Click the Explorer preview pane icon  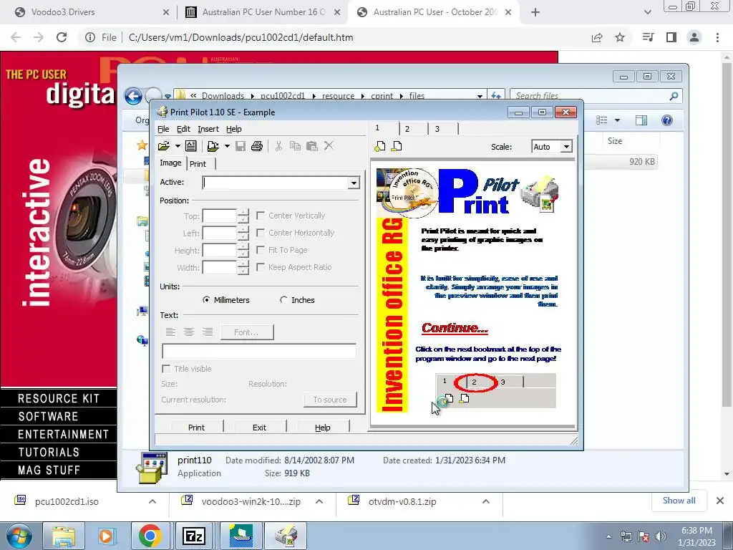click(641, 120)
